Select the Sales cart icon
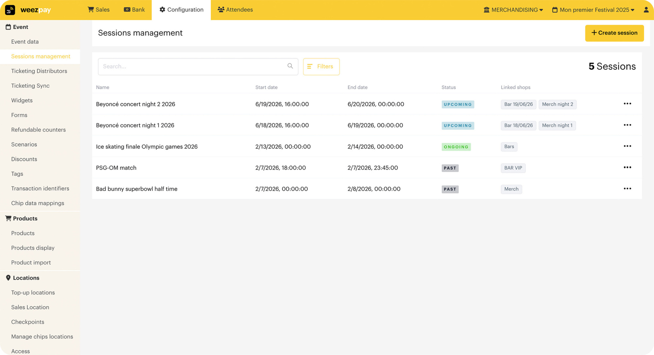Viewport: 654px width, 355px height. point(91,9)
